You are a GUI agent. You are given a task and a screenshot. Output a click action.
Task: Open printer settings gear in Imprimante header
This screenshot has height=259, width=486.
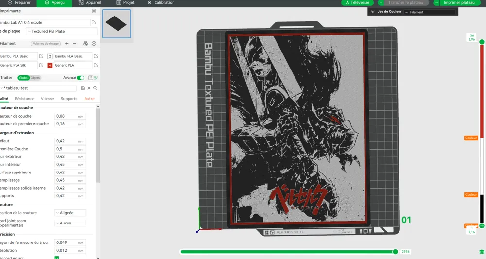(94, 11)
